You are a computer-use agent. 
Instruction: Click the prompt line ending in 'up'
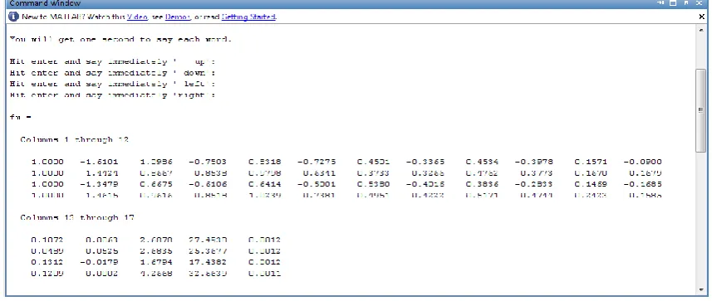[112, 61]
